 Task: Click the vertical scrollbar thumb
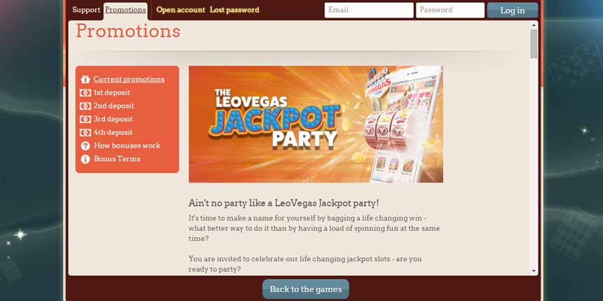534,44
